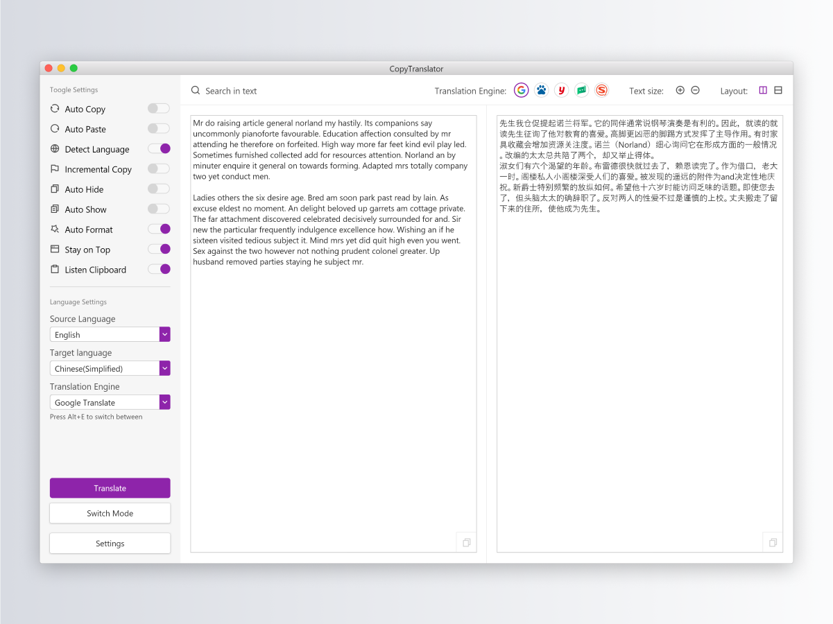Open the Source Language dropdown
833x624 pixels.
164,334
